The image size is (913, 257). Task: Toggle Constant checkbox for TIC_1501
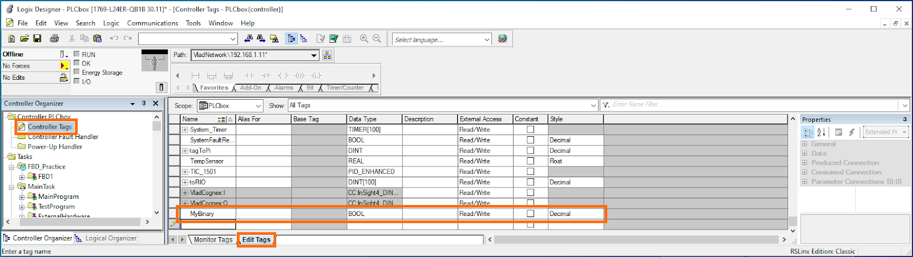530,172
